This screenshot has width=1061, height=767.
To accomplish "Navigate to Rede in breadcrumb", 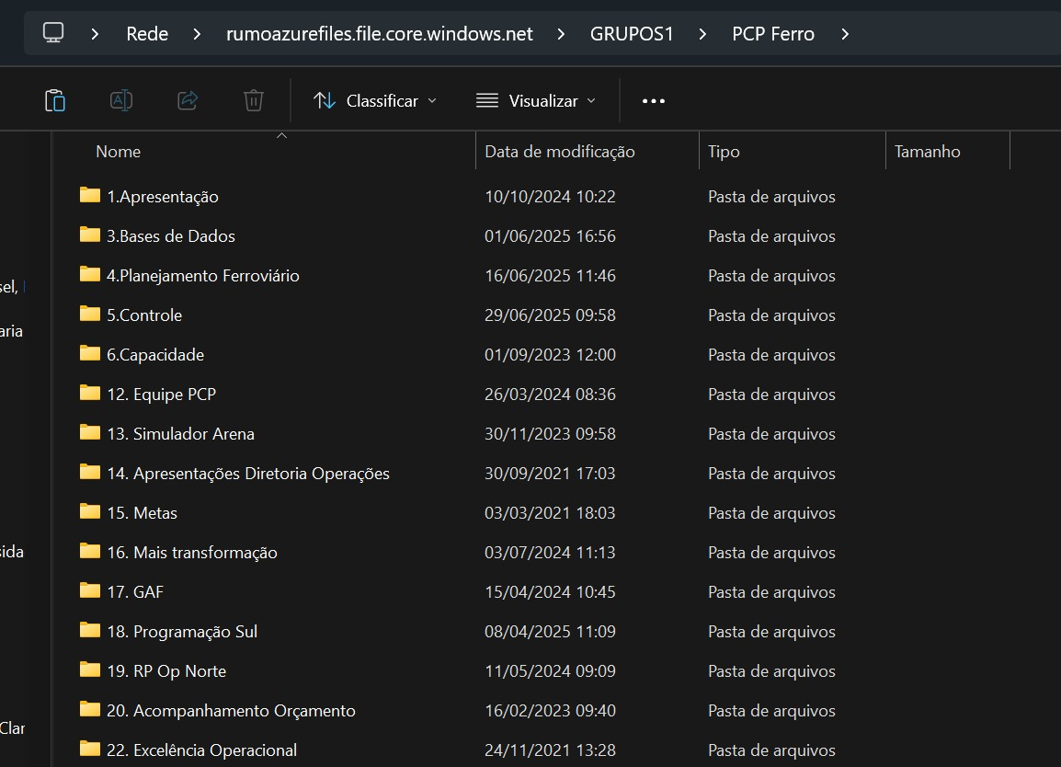I will pyautogui.click(x=147, y=34).
